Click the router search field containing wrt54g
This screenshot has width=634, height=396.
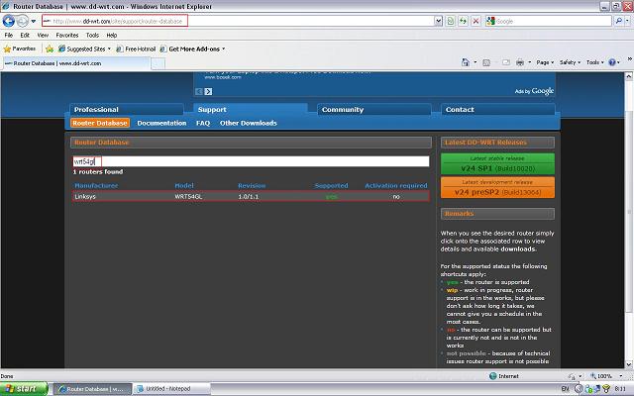pos(251,161)
